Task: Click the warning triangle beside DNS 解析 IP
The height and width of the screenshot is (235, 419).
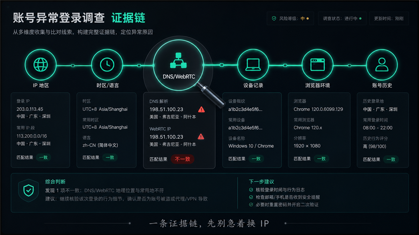Action: 201,109
